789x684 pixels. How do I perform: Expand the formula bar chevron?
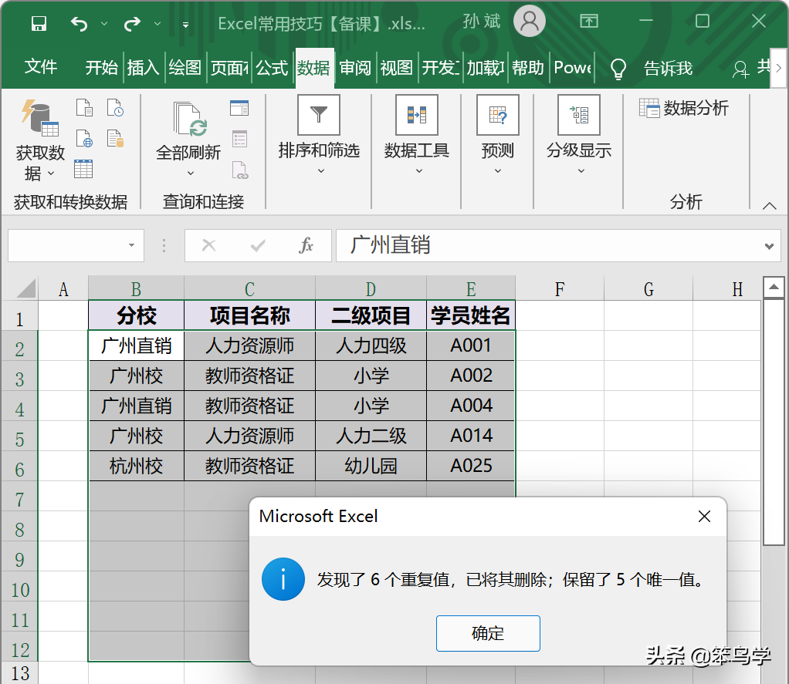pos(770,246)
